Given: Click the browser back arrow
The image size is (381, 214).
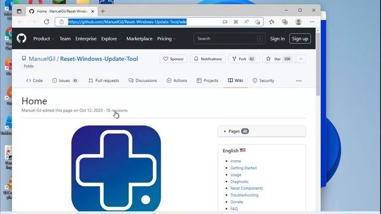Looking at the screenshot, I should [21, 22].
